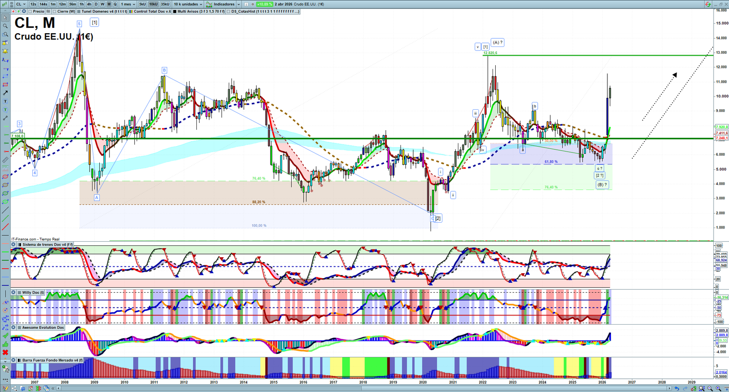Click the red plus icon beside Precio

coord(14,11)
